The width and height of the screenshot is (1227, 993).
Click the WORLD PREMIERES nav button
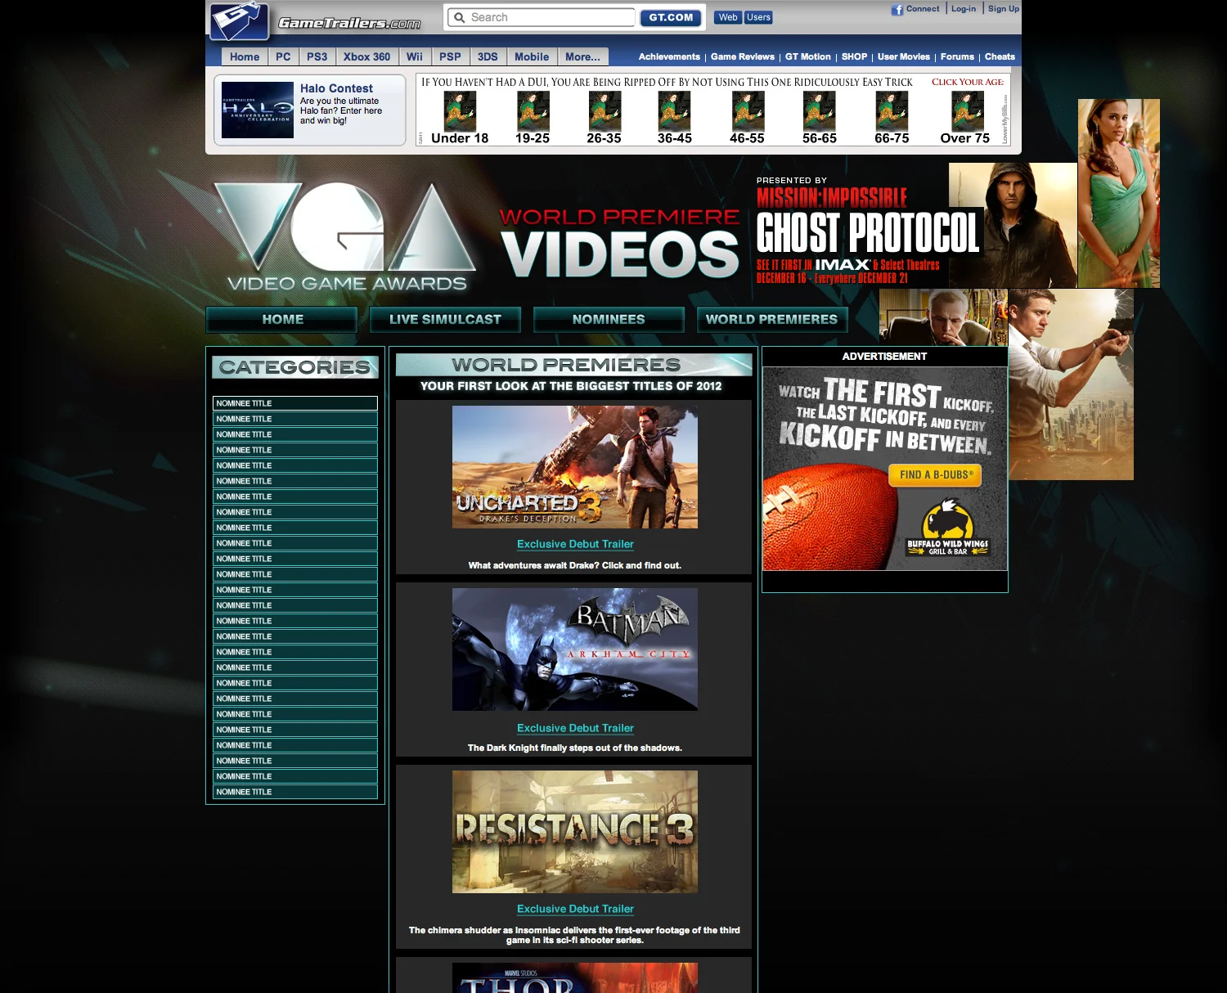tap(772, 319)
